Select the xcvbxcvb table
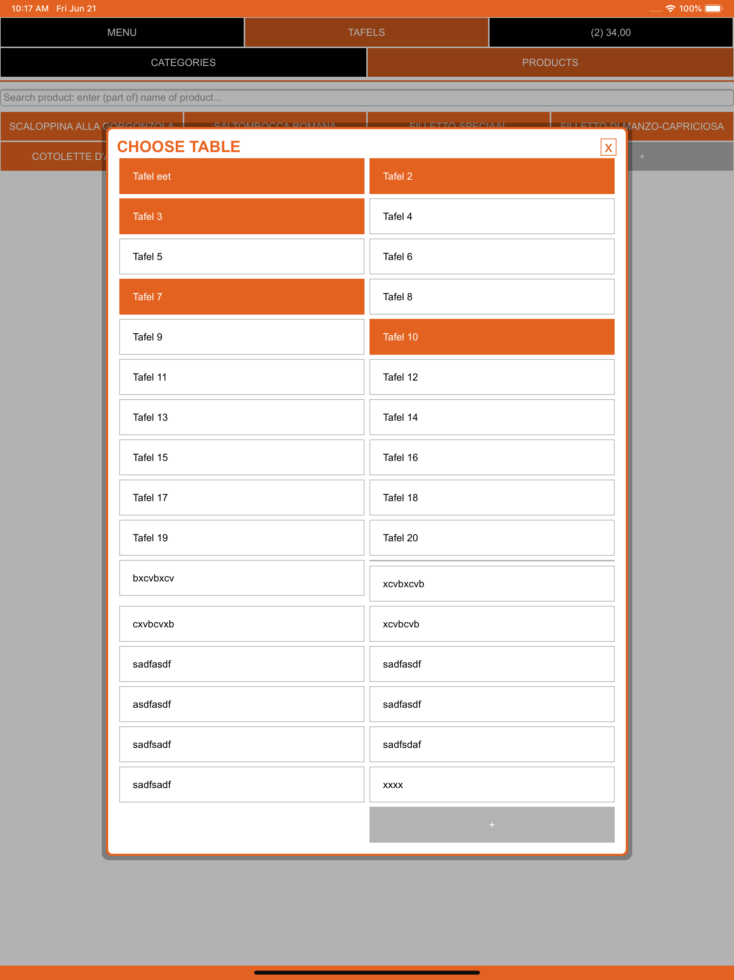This screenshot has height=980, width=734. pyautogui.click(x=492, y=584)
